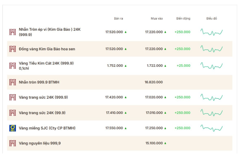
Task: View the sparkline chart for Vàng Tiểu Kim Cát
Action: (211, 65)
